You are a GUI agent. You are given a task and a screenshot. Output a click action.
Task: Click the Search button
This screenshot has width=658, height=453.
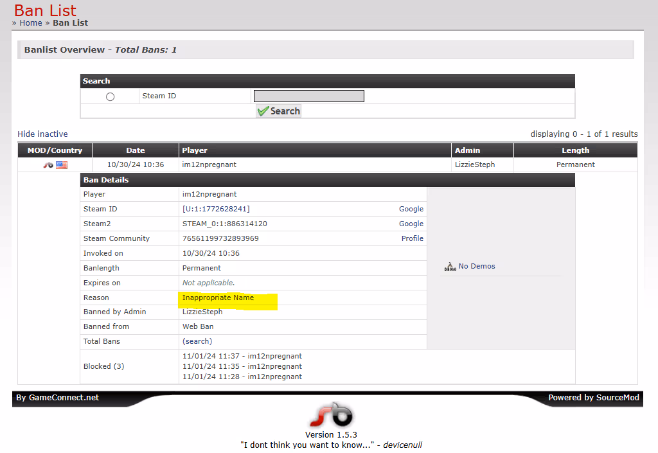[279, 111]
